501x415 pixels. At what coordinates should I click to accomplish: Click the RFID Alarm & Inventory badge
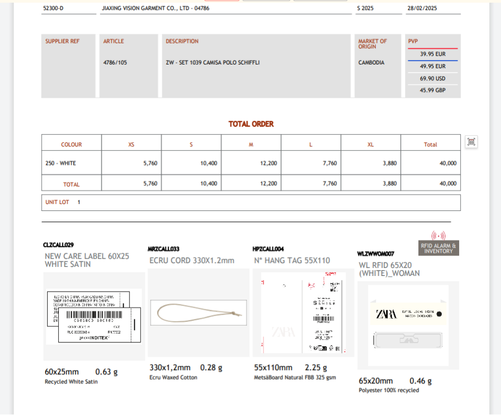click(438, 248)
